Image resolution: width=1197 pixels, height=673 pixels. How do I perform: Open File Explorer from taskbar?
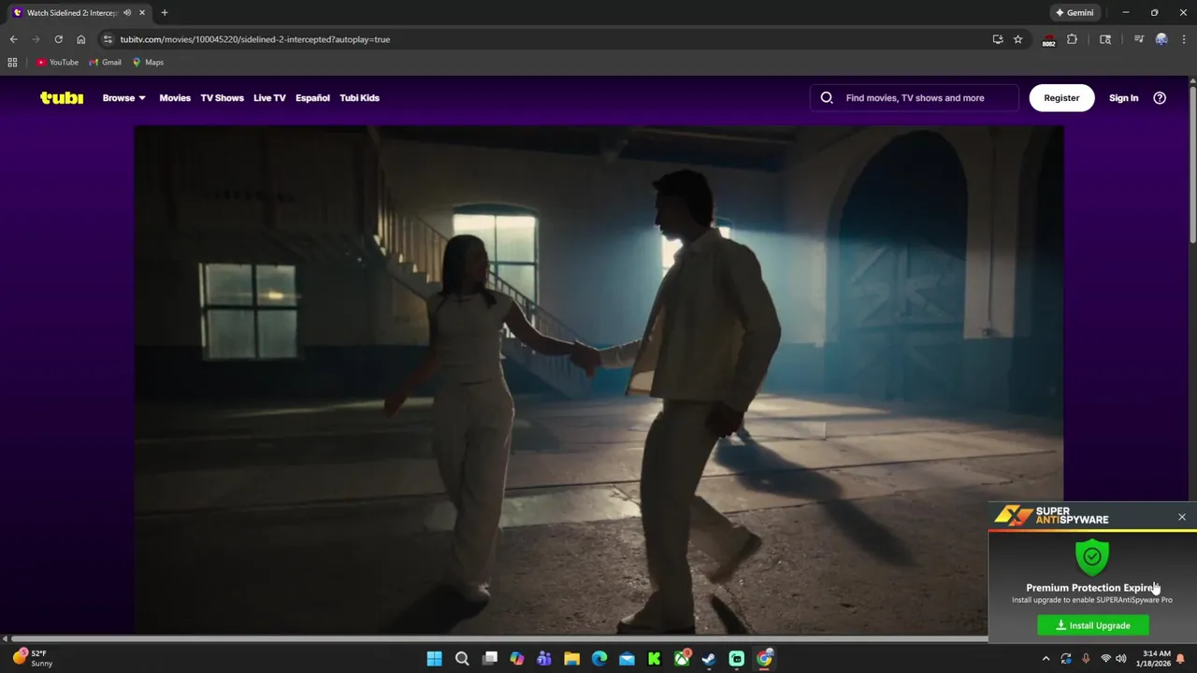point(571,659)
